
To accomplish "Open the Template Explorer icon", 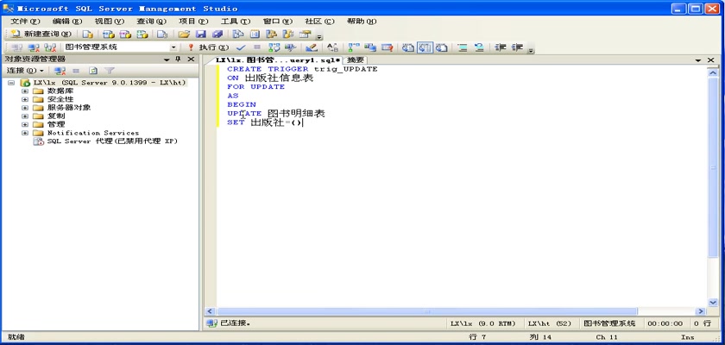I will pos(288,34).
